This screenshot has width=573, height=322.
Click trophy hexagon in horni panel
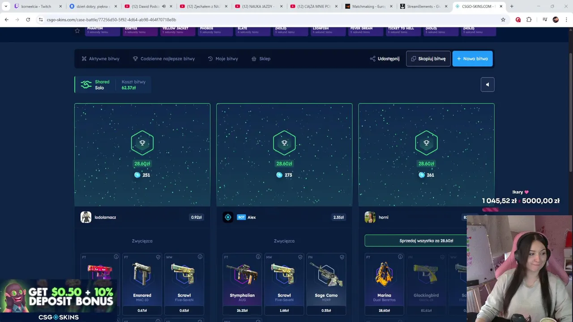pos(426,143)
